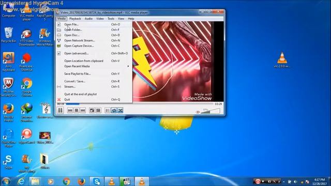Toggle Quit at the end of playlist
Screen dimensions: 331x186
click(x=94, y=94)
